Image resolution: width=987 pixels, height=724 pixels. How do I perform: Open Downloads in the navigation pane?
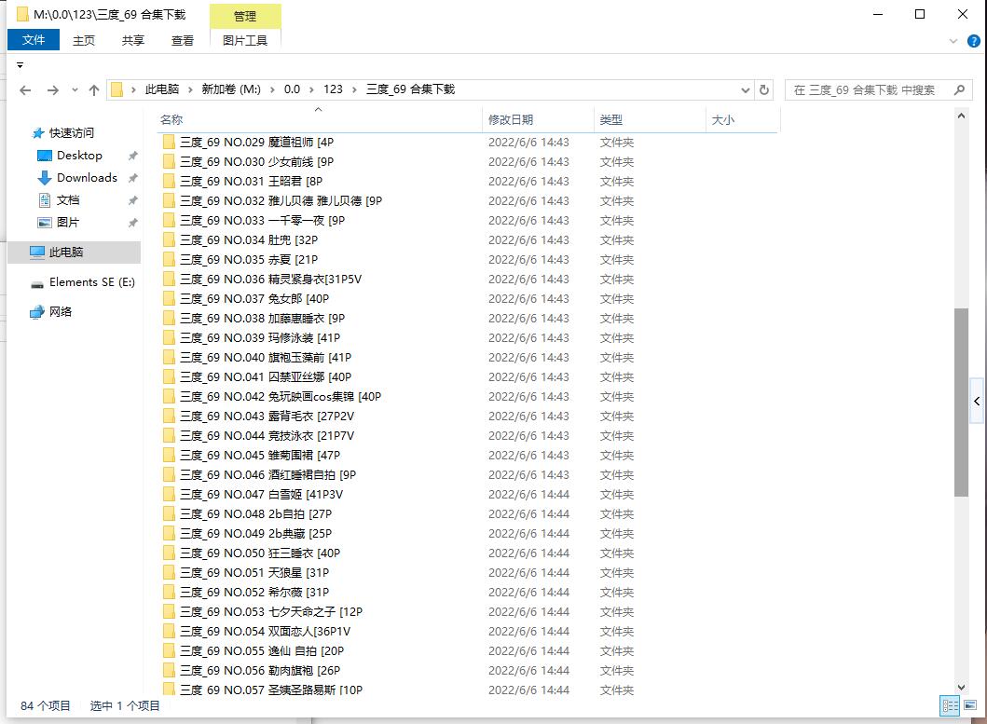tap(87, 178)
